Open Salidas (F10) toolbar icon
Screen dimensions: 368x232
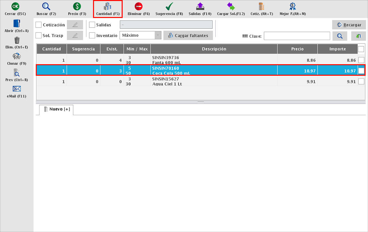point(200,6)
